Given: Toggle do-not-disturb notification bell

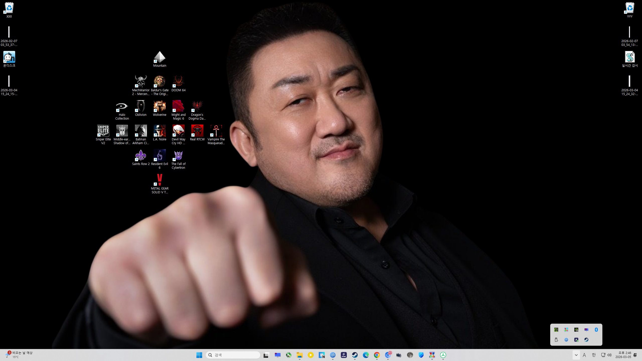Looking at the screenshot, I should (635, 355).
